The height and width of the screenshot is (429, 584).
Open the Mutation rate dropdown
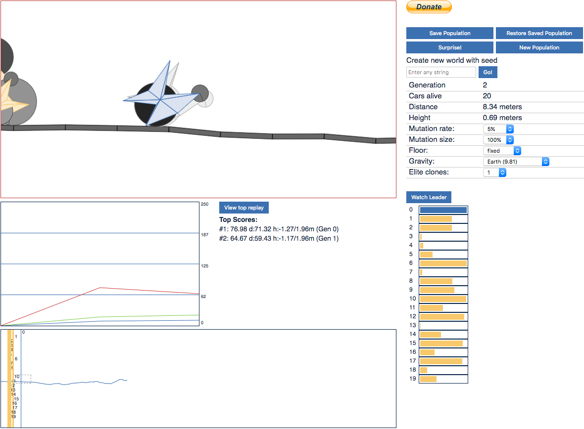(498, 129)
